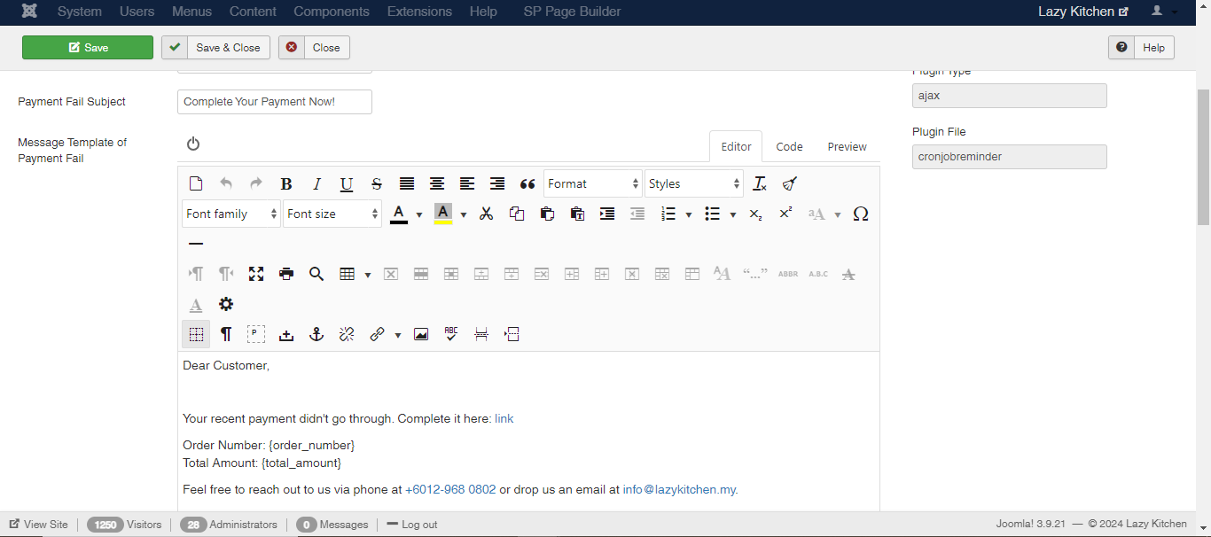Expand numbered list style options

689,214
